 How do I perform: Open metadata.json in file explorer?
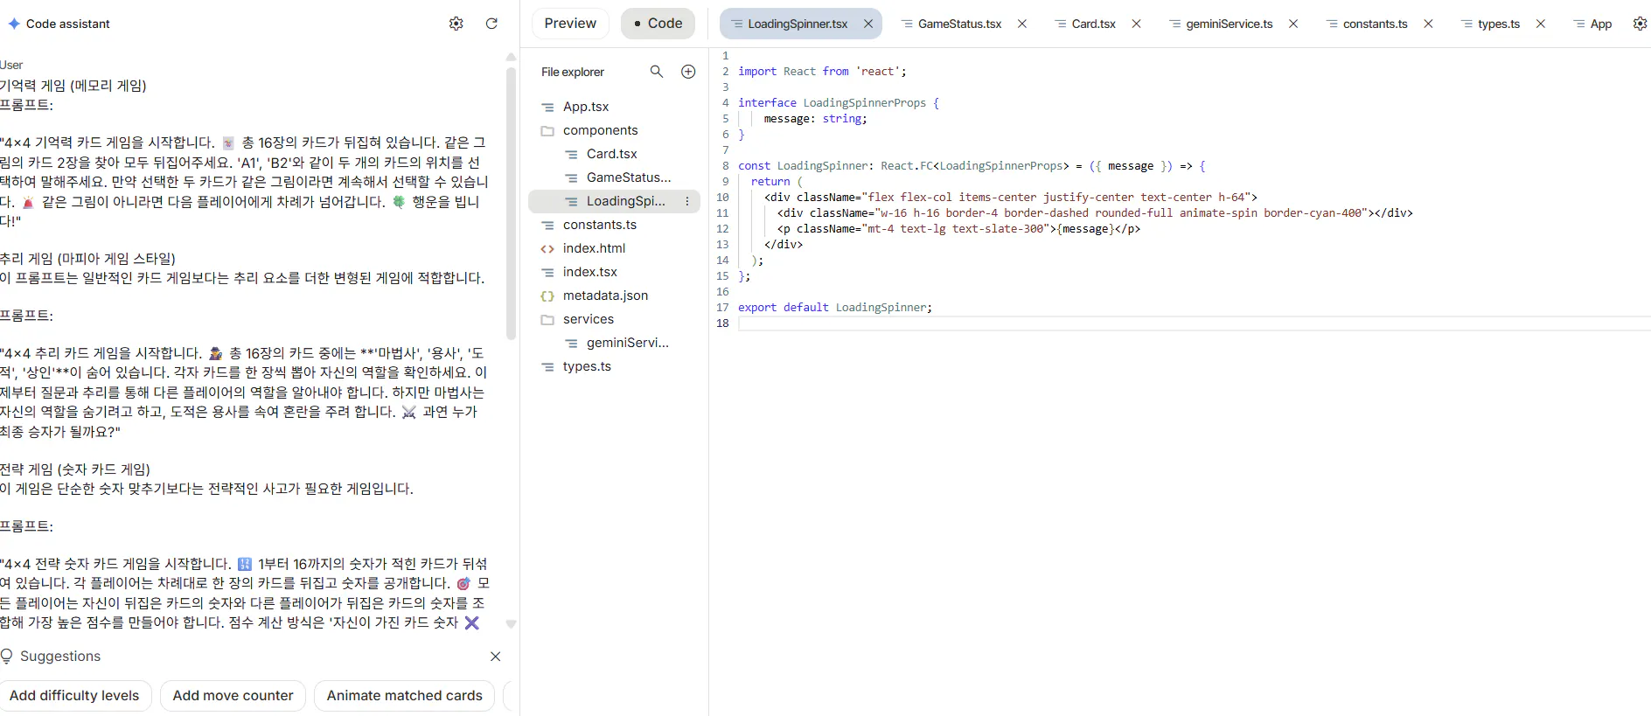(x=605, y=295)
